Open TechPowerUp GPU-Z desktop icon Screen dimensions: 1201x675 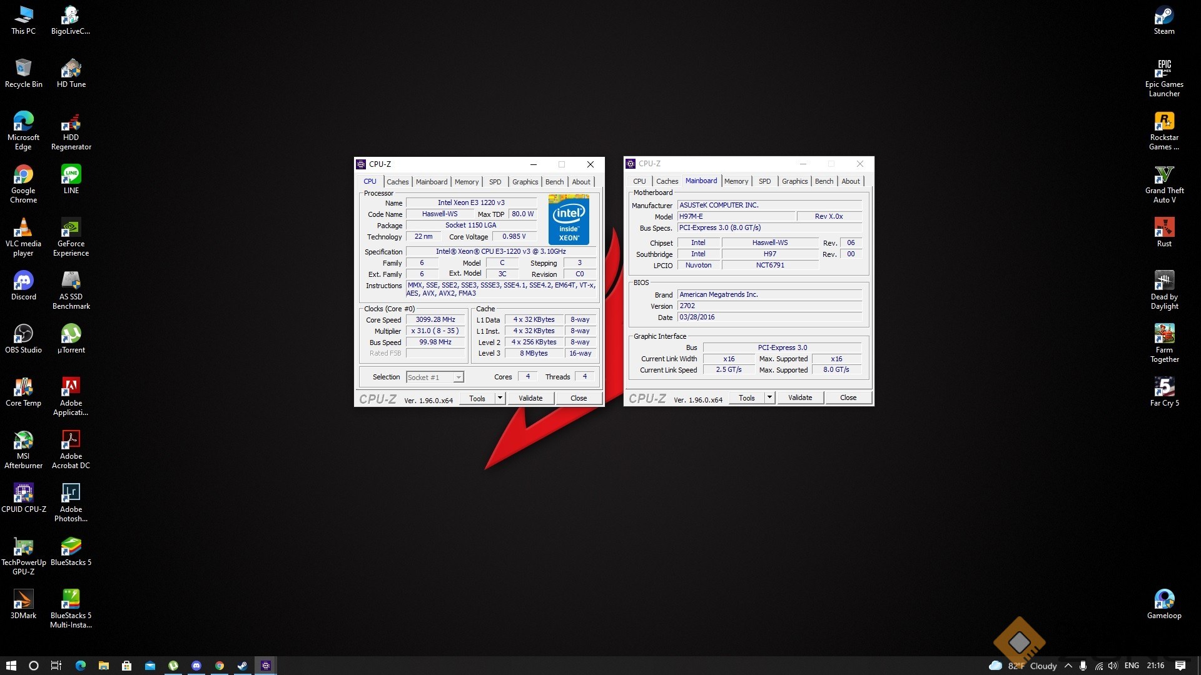tap(23, 547)
